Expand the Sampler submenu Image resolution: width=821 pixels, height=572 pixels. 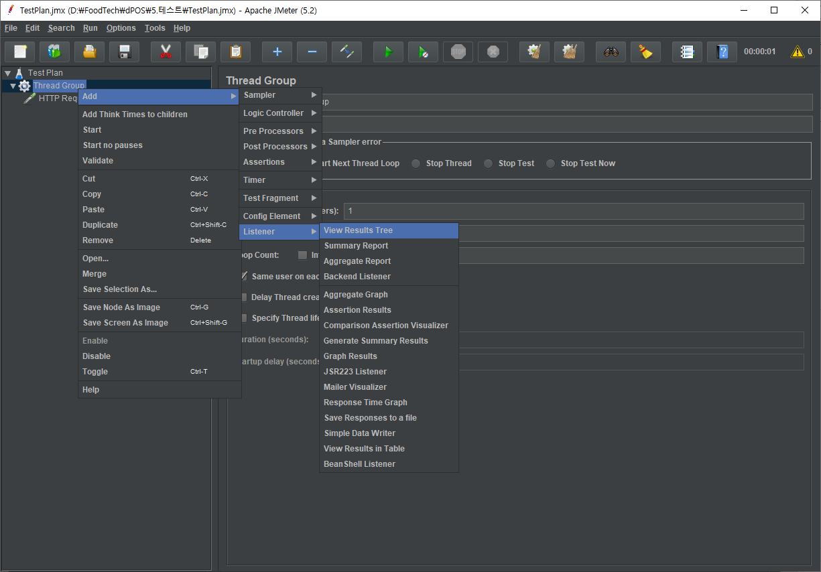click(x=281, y=95)
